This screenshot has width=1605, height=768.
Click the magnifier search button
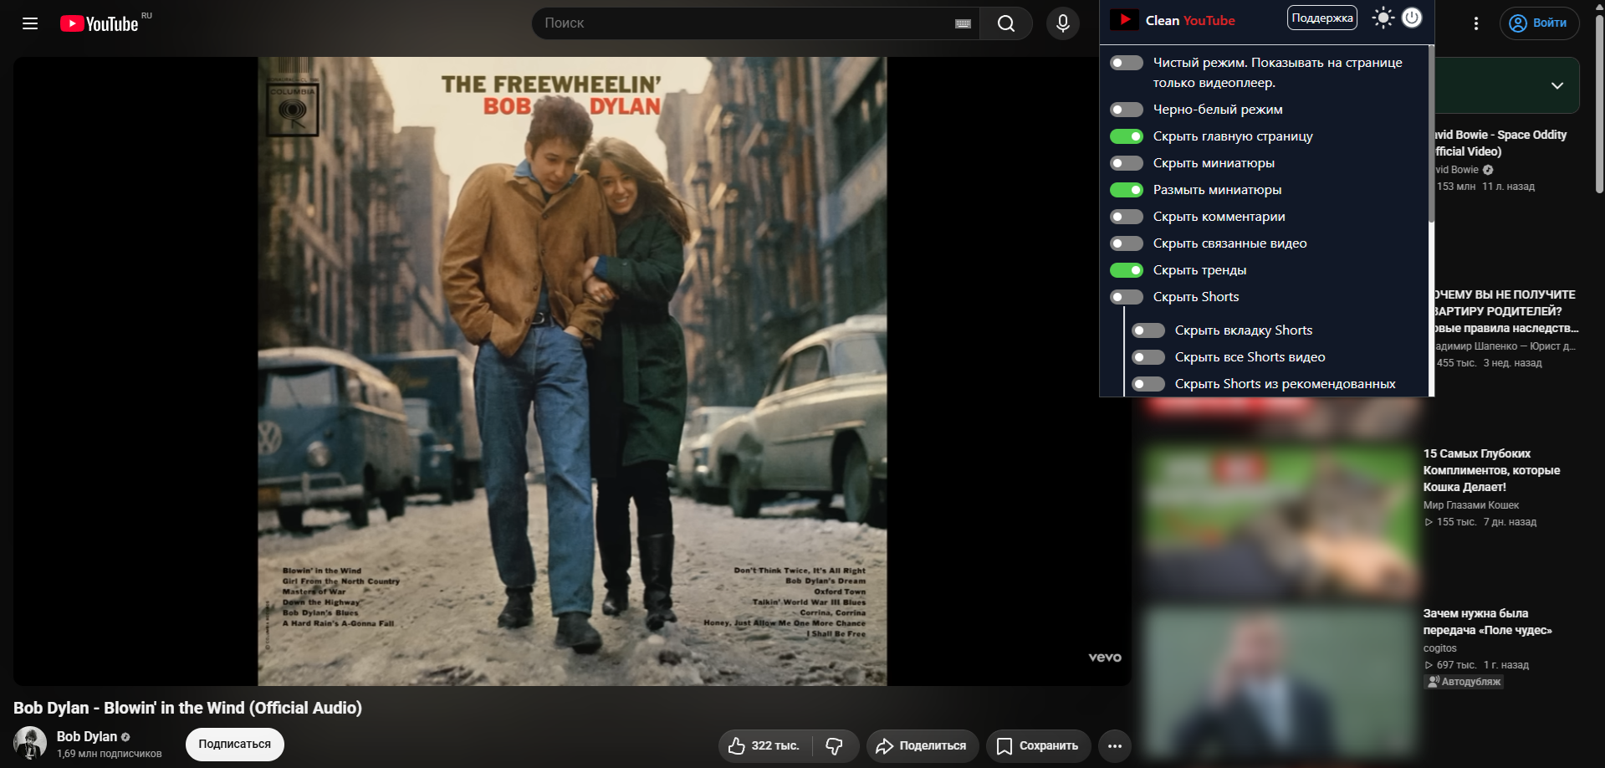click(1006, 23)
